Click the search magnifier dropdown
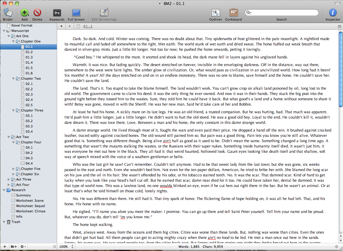The width and height of the screenshot is (343, 251). click(249, 12)
